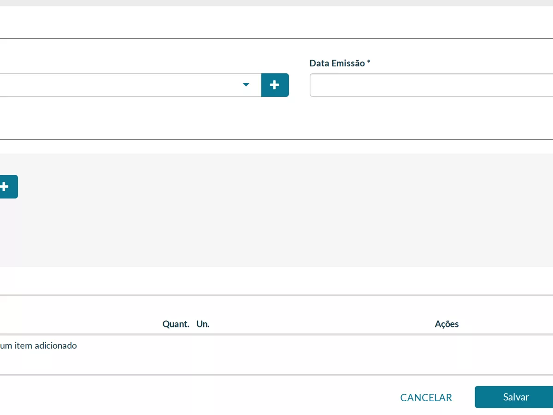Viewport: 553px width, 415px height.
Task: Click the 'Data Emissão *' field label
Action: (340, 63)
